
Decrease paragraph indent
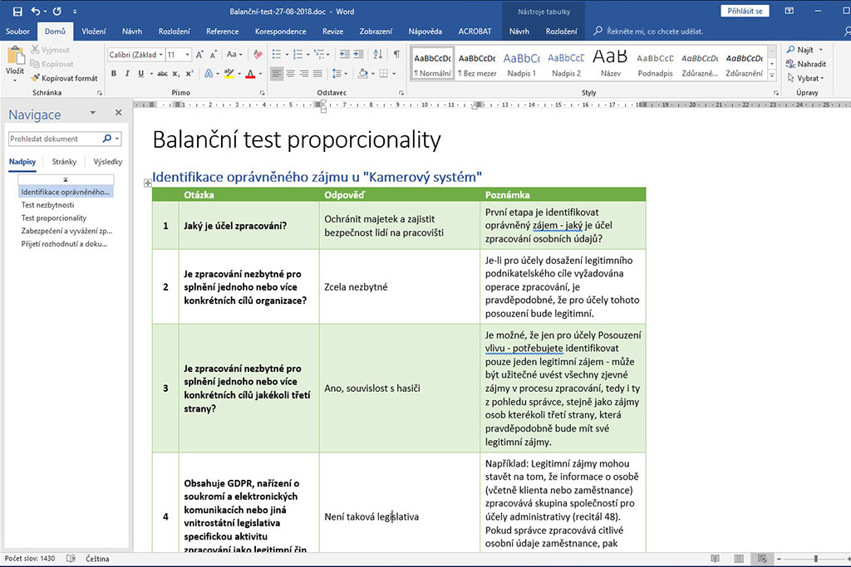coord(345,54)
